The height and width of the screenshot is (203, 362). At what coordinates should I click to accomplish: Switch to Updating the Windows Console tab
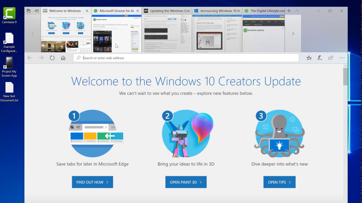click(x=167, y=11)
